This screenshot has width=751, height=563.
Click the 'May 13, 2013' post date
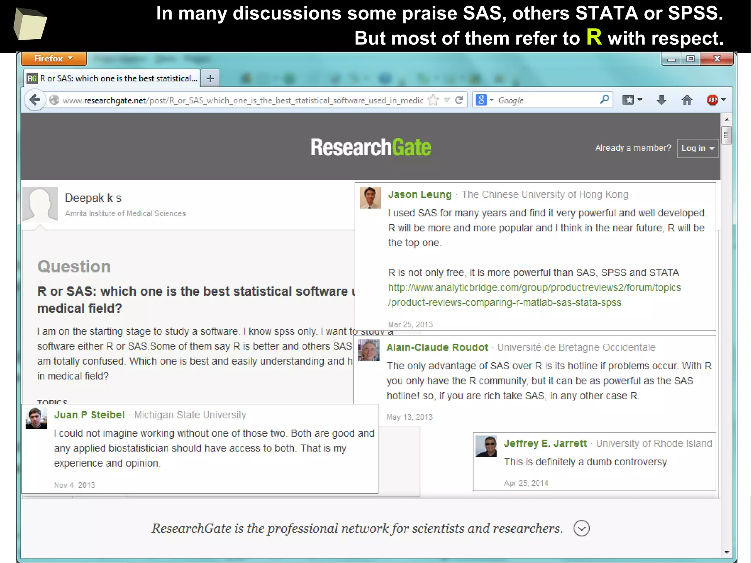click(410, 417)
